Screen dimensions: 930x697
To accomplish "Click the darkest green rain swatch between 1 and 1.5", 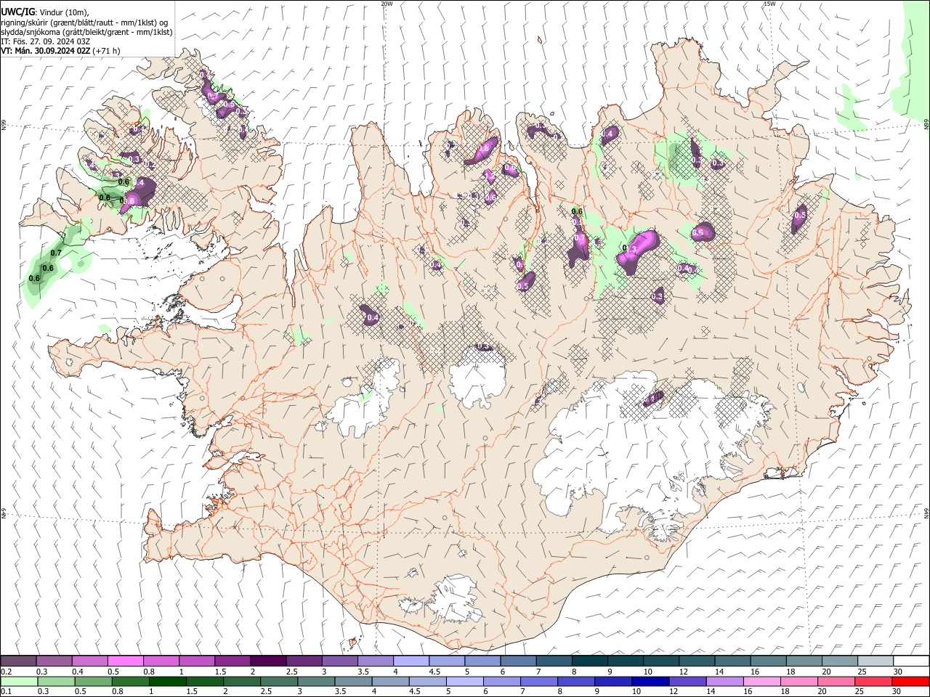I will click(x=168, y=682).
